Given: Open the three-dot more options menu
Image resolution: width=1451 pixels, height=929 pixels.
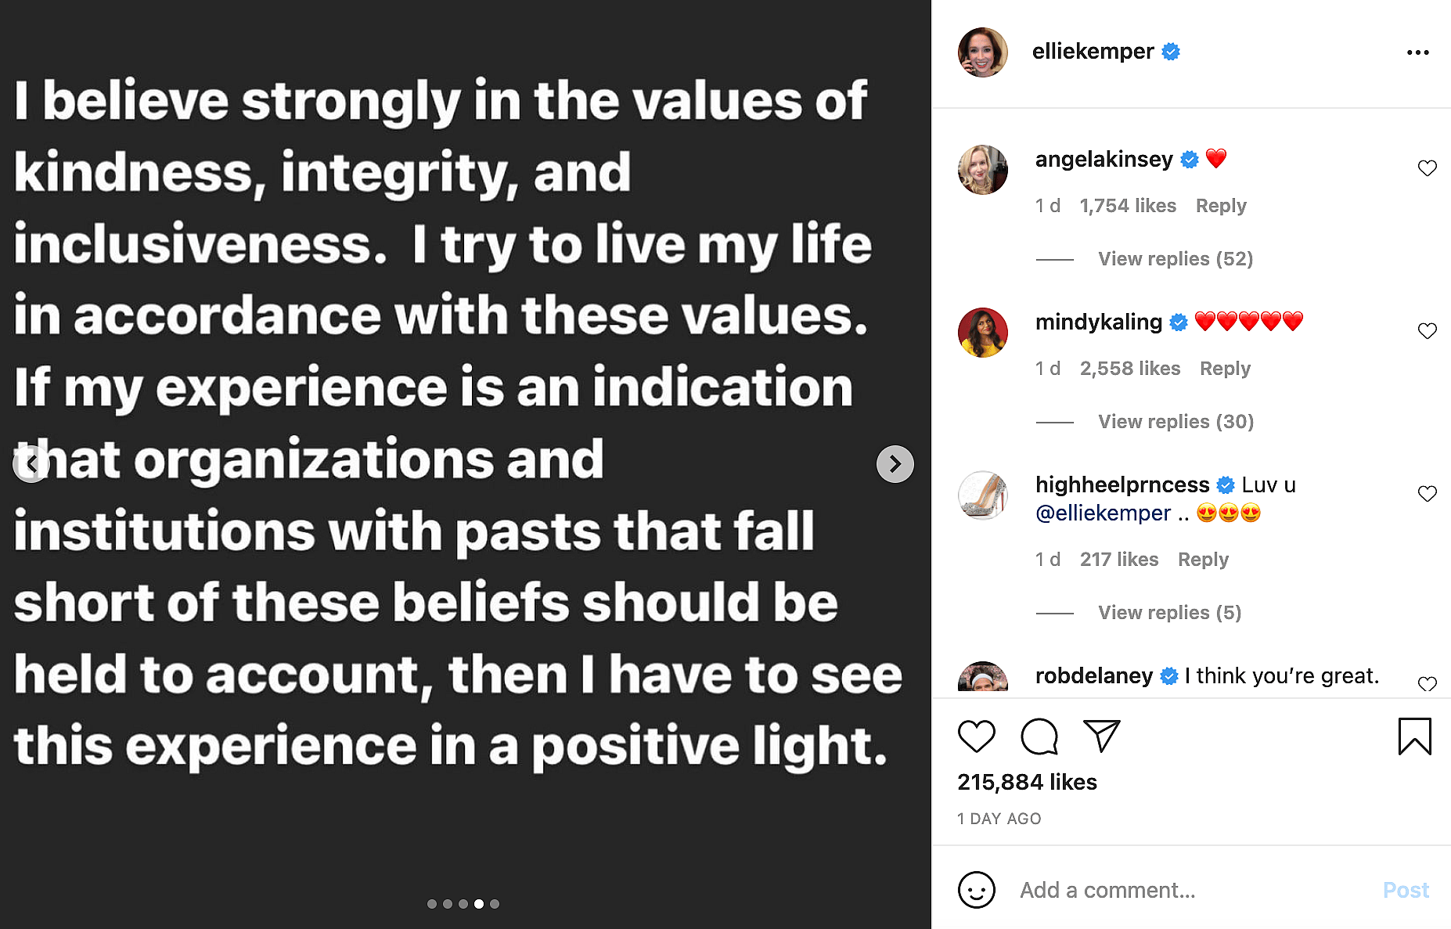Looking at the screenshot, I should 1417,52.
